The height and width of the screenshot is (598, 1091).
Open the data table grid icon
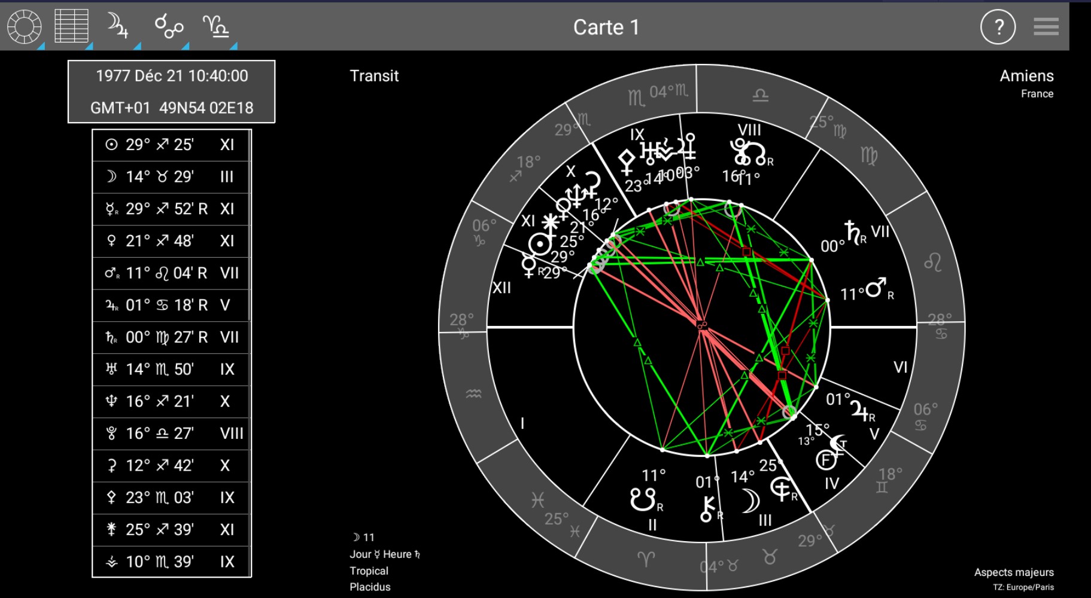(x=72, y=26)
